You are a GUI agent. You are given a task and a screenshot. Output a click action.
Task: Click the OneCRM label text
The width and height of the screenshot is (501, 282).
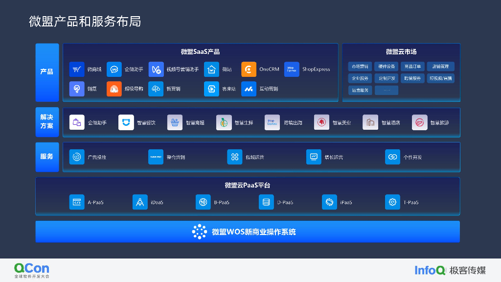click(270, 70)
